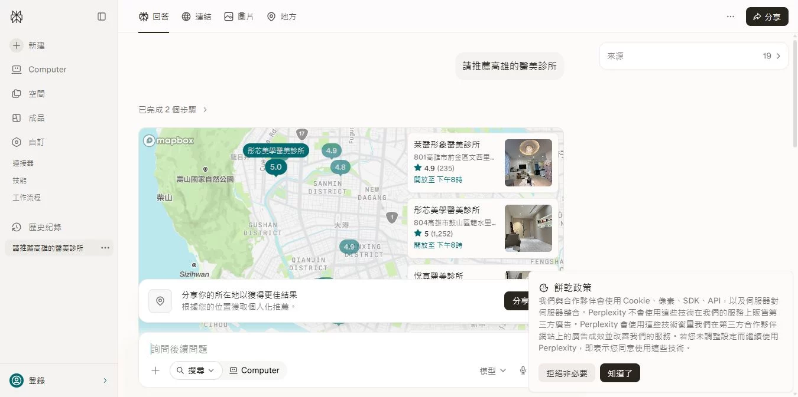
Task: Click the 4.9 map marker near Sanmin District
Action: coord(331,151)
